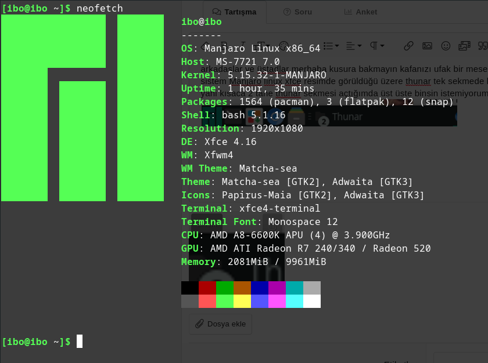488x363 pixels.
Task: Click the 'DE: Xfce 4.16' line
Action: click(219, 142)
